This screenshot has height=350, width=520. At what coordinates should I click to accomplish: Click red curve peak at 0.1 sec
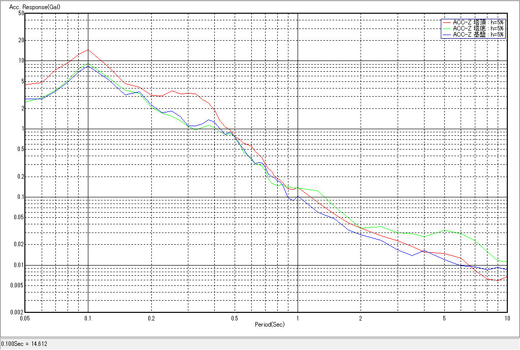88,50
